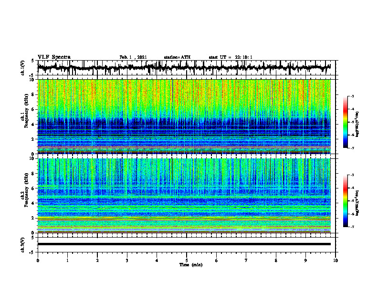Click the ch.1 color scale "-3" label
Image resolution: width=378 pixels, height=292 pixels.
click(352, 96)
